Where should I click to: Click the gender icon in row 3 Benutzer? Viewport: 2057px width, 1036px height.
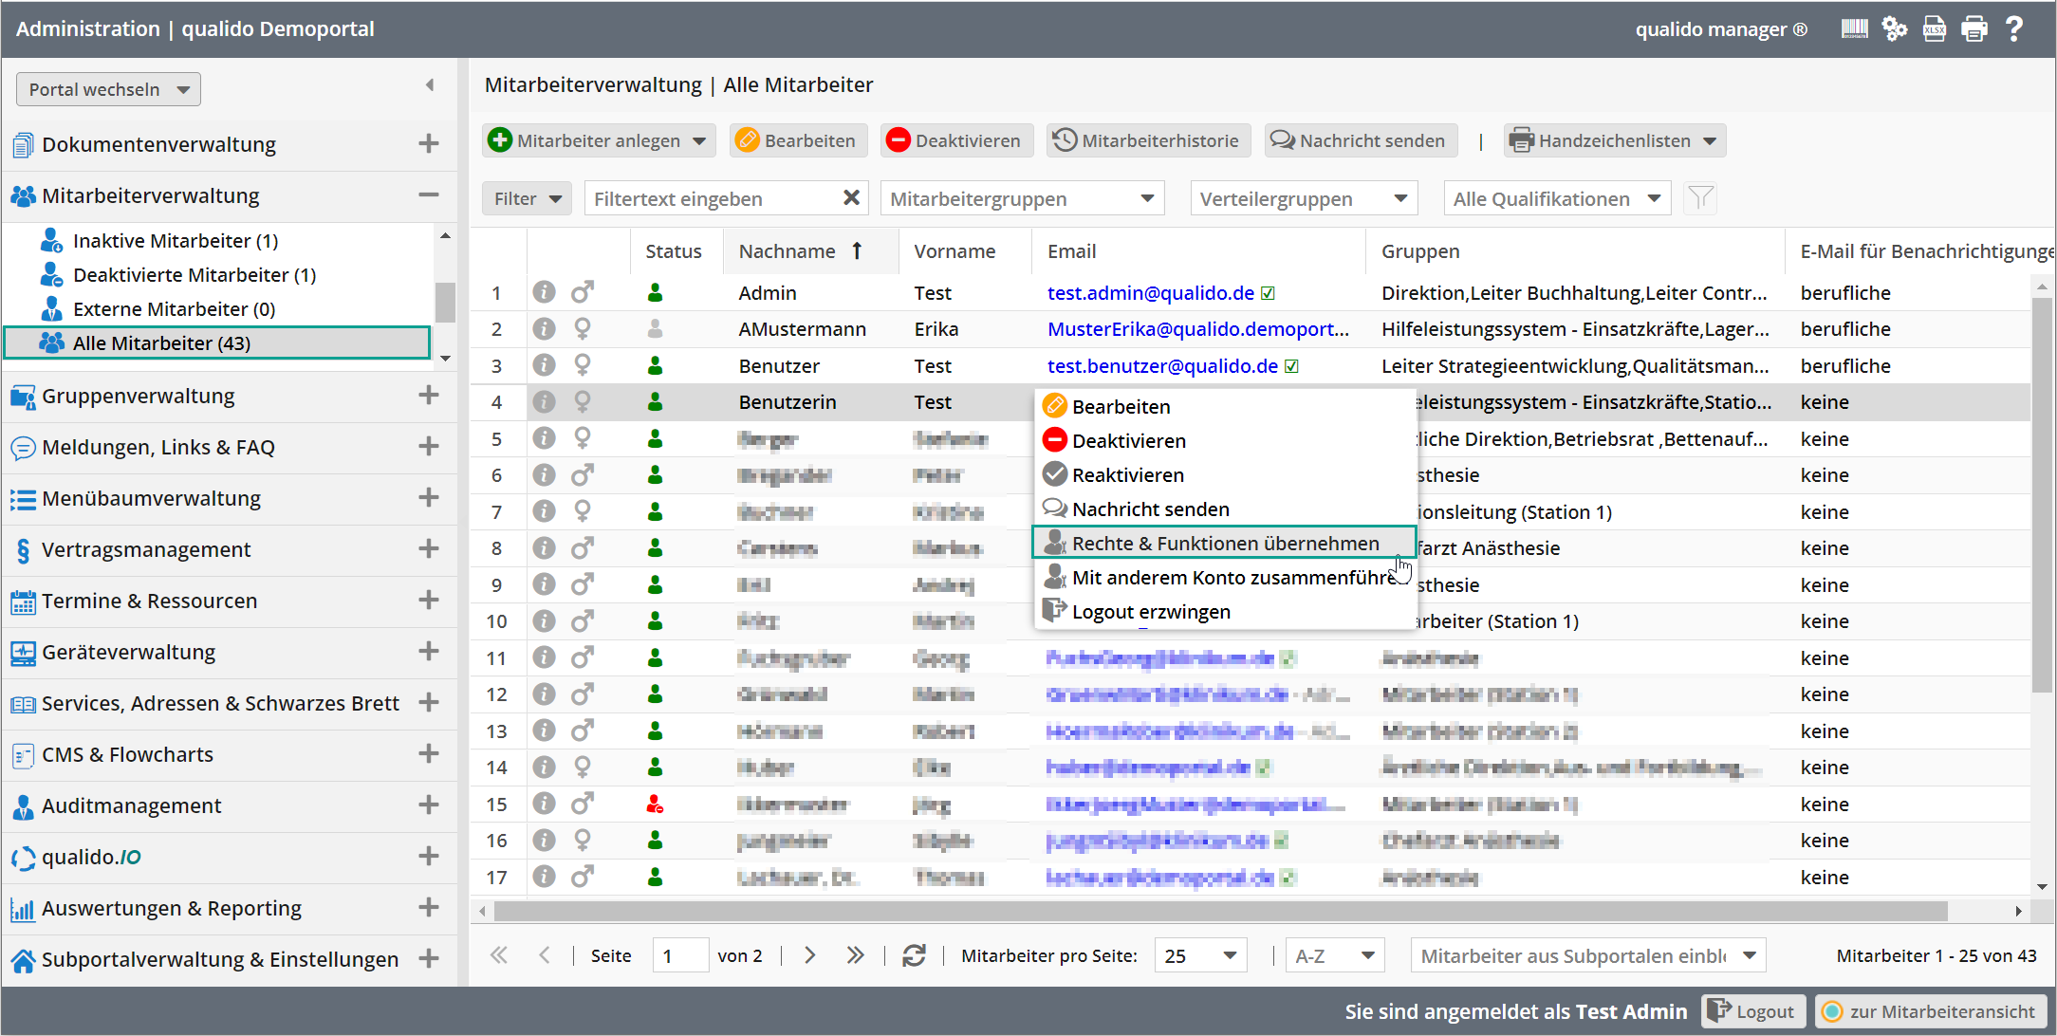point(583,365)
